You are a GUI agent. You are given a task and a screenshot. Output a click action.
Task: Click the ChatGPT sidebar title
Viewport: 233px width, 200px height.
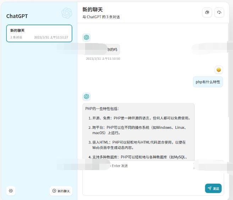click(x=17, y=16)
